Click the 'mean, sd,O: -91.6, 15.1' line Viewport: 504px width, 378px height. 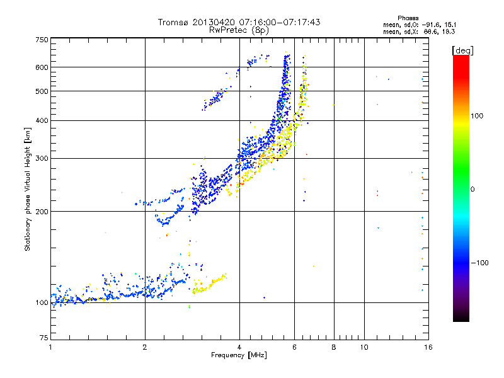click(x=420, y=25)
